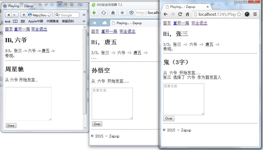Go back in the Safari window
263x150 pixels.
click(8, 15)
